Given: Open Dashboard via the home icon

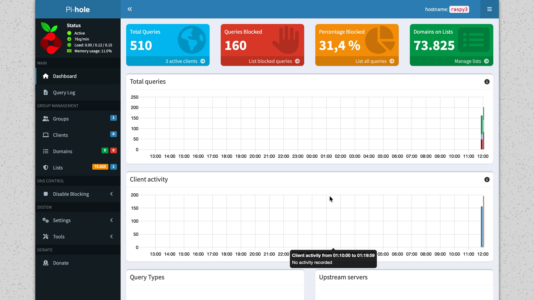Looking at the screenshot, I should 46,76.
